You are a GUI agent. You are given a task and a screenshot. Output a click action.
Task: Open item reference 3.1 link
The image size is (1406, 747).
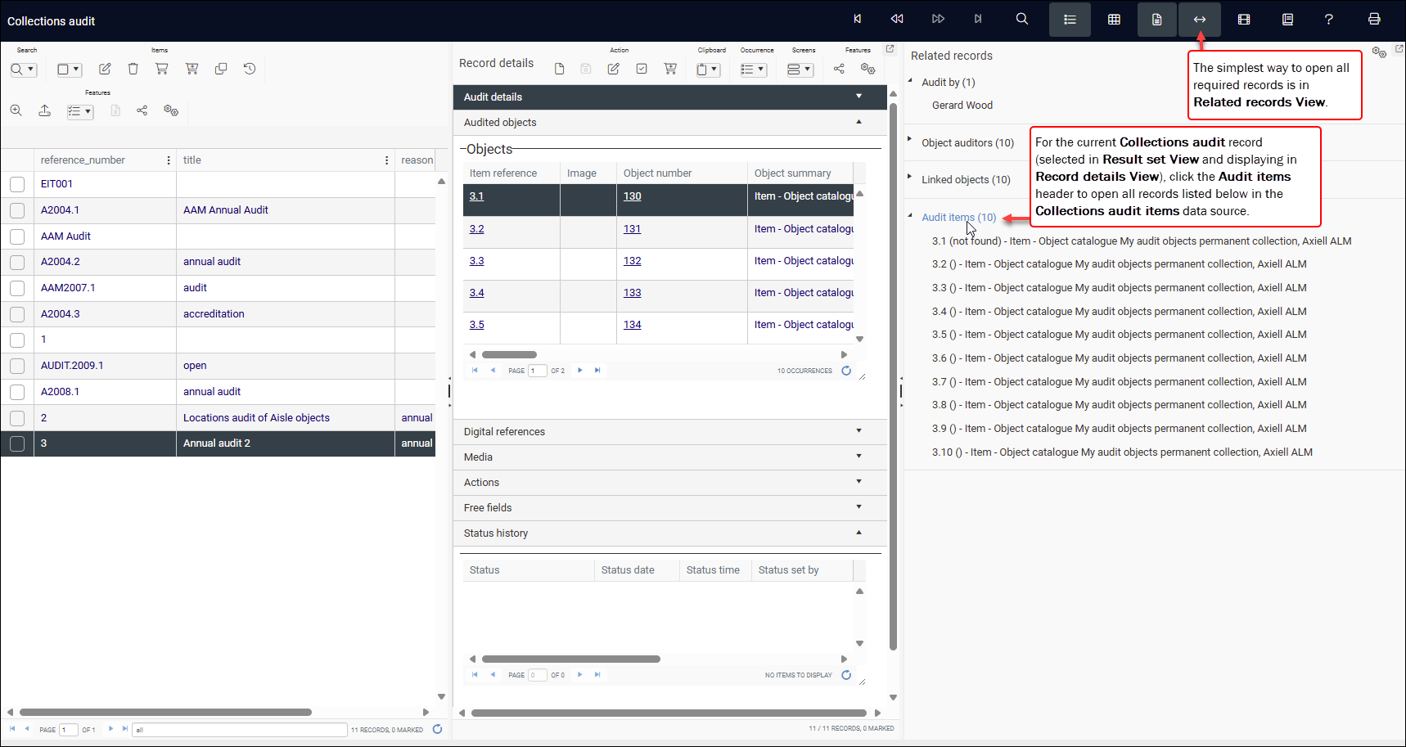pyautogui.click(x=476, y=196)
